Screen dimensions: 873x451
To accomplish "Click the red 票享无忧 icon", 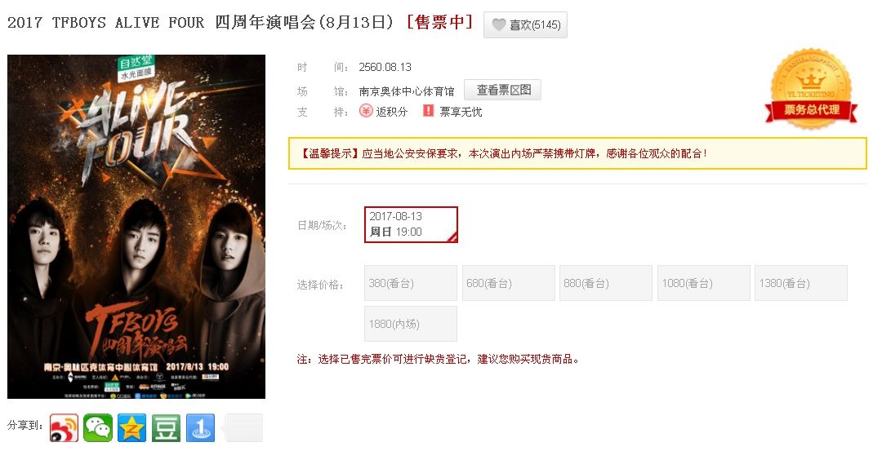I will pos(428,111).
